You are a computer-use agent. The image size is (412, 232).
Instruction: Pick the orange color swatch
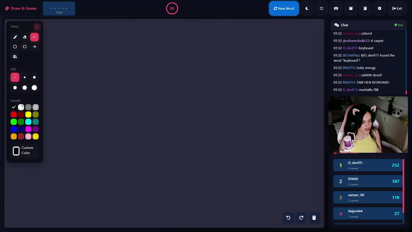14,137
